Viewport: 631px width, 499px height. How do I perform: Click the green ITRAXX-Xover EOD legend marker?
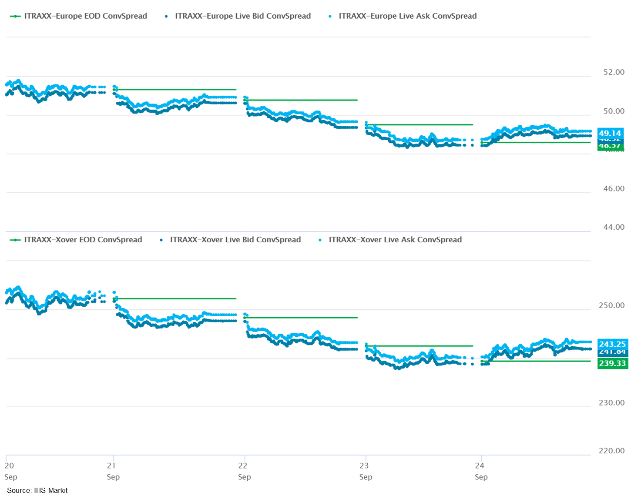[x=15, y=240]
